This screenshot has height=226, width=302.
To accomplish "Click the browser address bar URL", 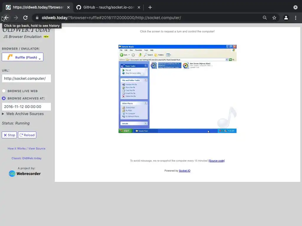I will pos(111,18).
